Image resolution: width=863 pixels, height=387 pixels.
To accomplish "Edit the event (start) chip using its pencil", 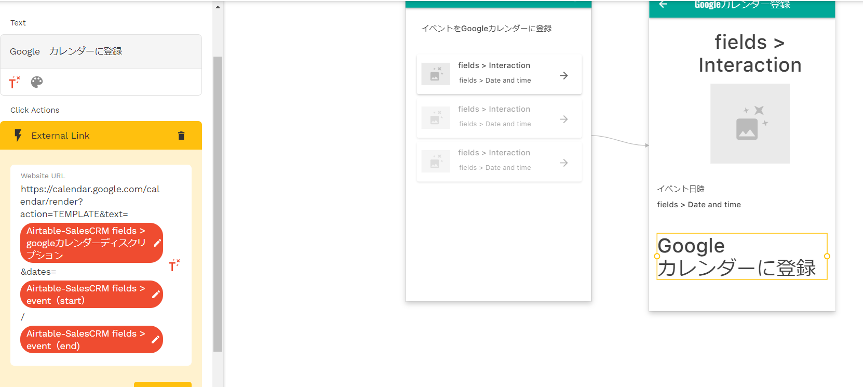I will click(155, 295).
